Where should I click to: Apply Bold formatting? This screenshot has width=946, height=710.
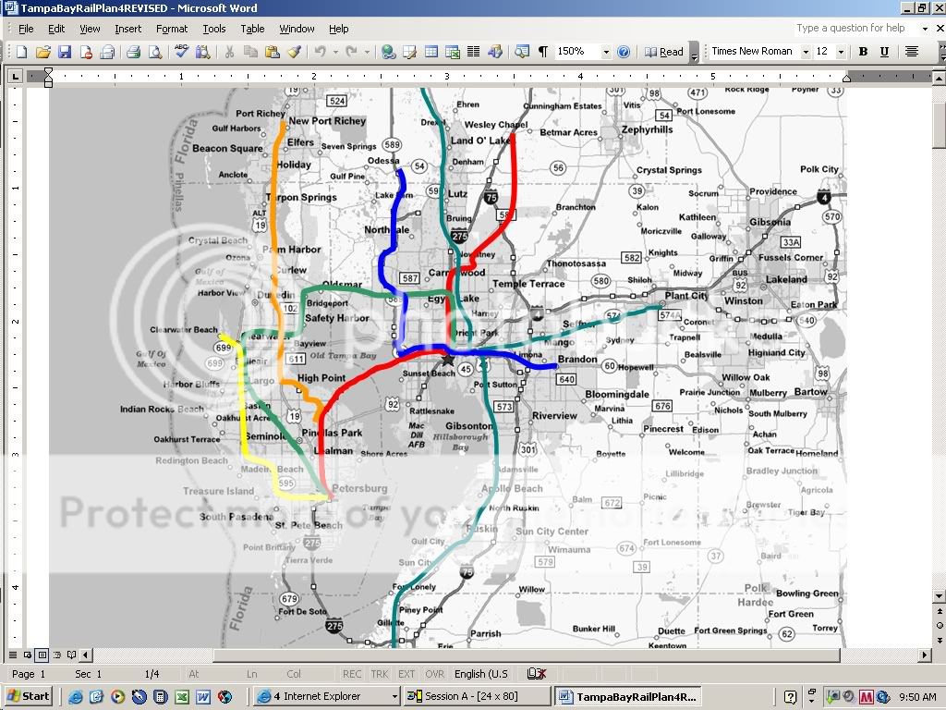[862, 52]
